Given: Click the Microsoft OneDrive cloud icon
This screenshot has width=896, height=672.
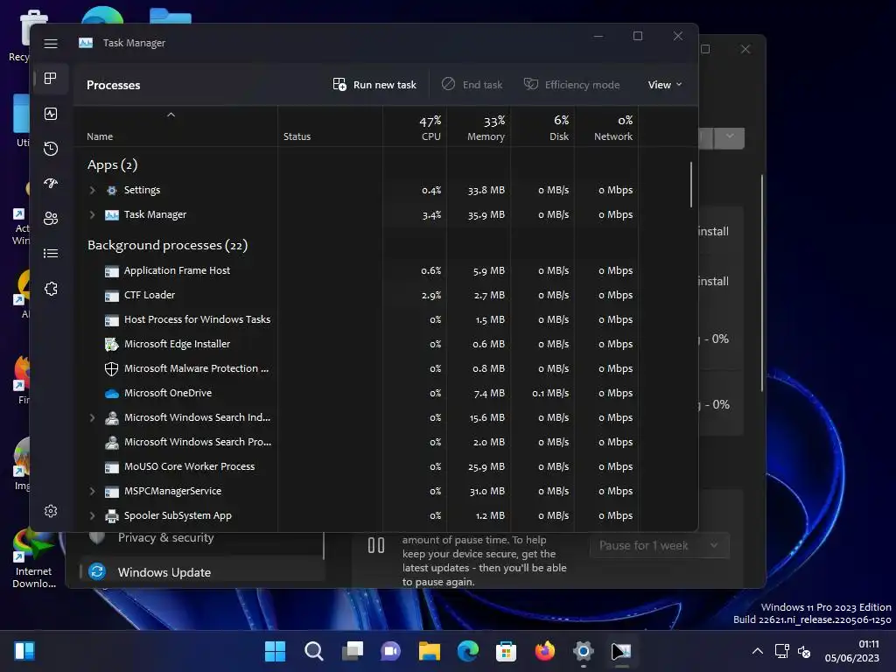Looking at the screenshot, I should coord(112,393).
